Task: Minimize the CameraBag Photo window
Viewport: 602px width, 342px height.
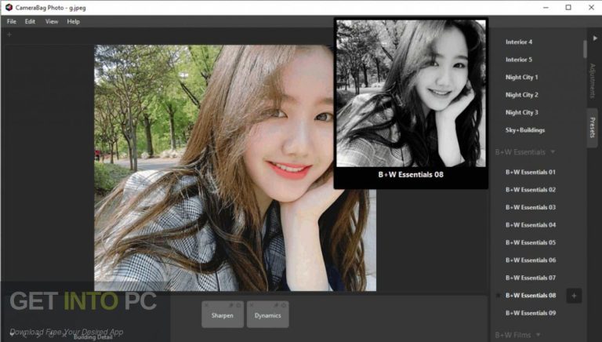Action: [x=546, y=7]
